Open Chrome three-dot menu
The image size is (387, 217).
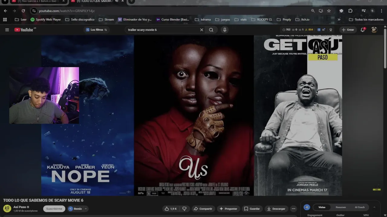click(381, 11)
